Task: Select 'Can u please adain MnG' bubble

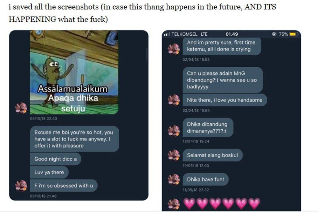Action: click(x=223, y=80)
